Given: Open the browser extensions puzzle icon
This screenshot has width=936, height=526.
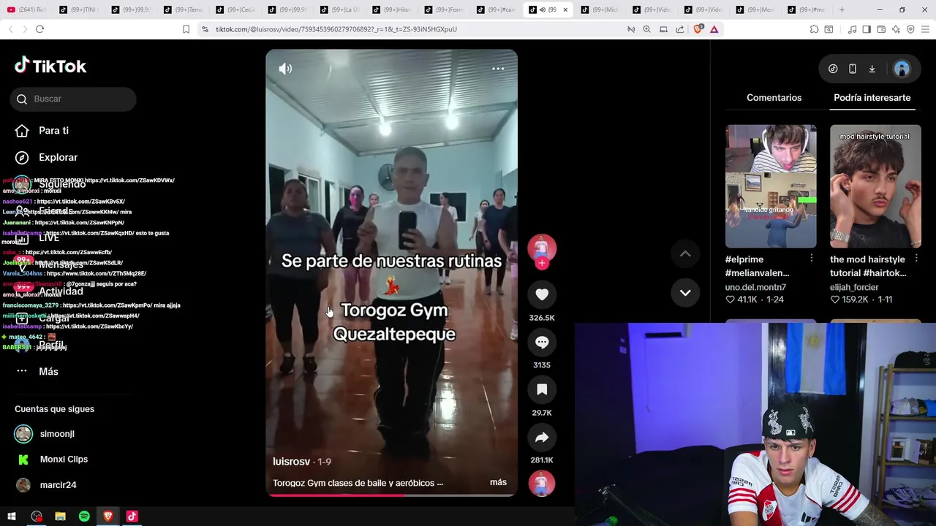Looking at the screenshot, I should tap(814, 29).
